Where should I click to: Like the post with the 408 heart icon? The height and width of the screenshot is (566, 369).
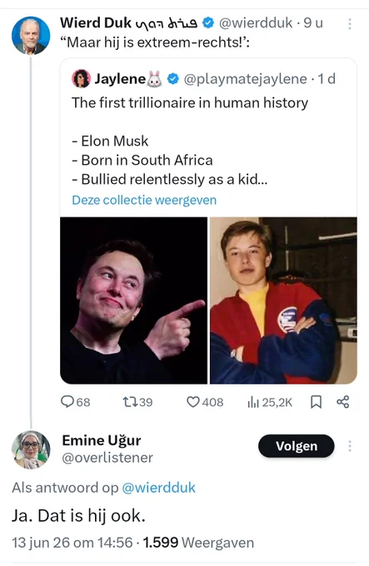click(x=192, y=402)
